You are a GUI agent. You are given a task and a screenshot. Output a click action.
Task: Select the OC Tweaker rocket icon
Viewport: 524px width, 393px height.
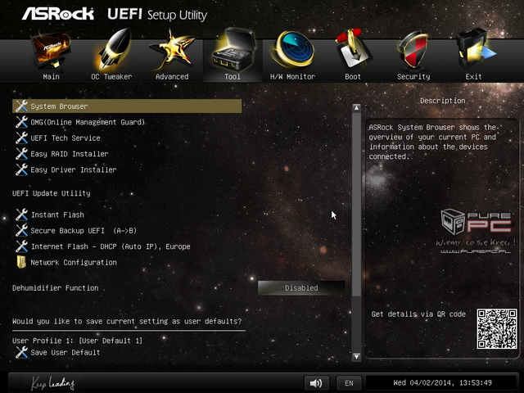click(113, 50)
